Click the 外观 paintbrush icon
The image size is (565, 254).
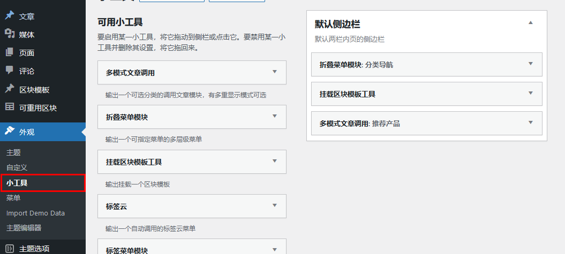coord(9,131)
